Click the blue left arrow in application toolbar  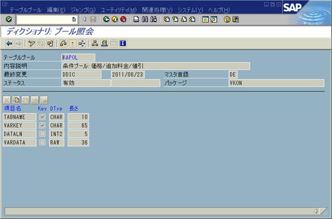(9, 44)
